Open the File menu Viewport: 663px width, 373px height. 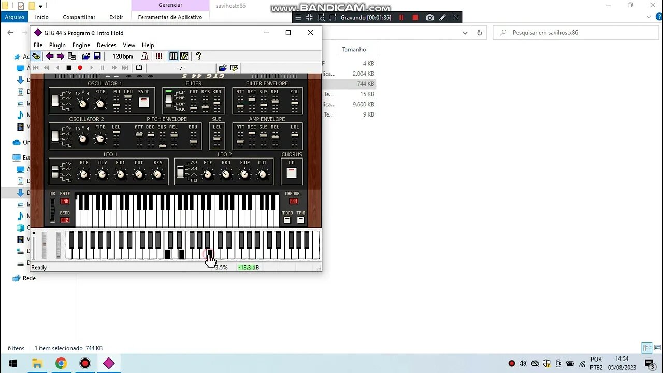(38, 45)
